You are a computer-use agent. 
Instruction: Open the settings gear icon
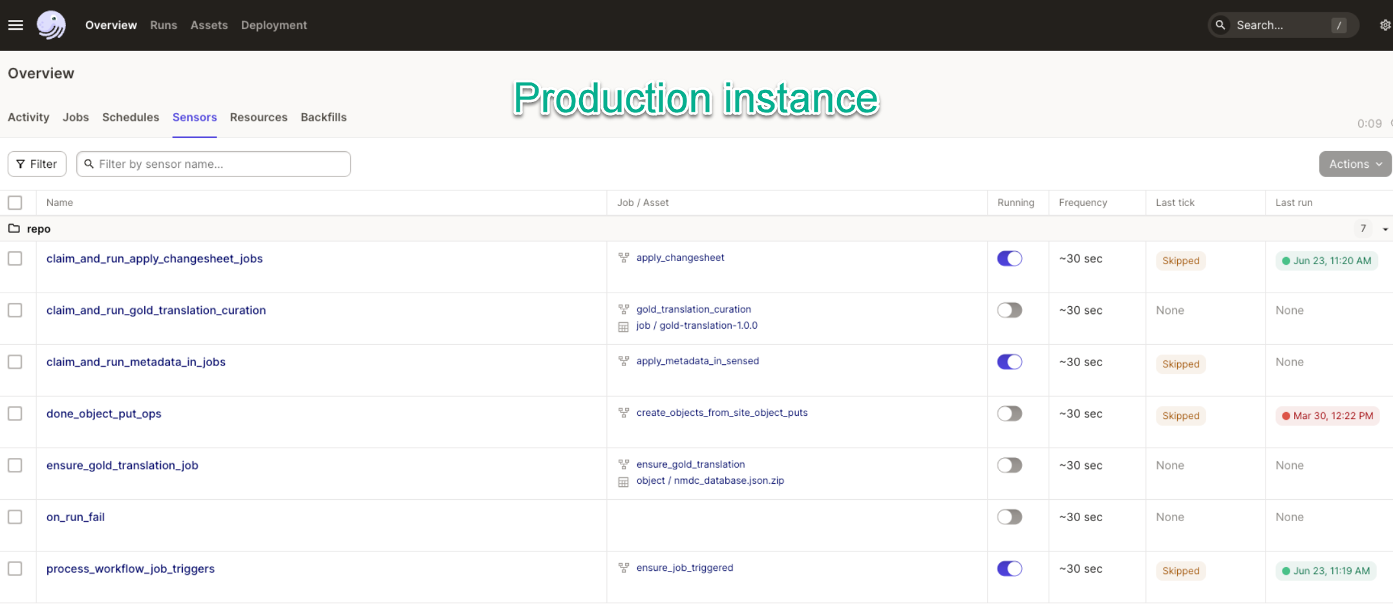(x=1385, y=25)
